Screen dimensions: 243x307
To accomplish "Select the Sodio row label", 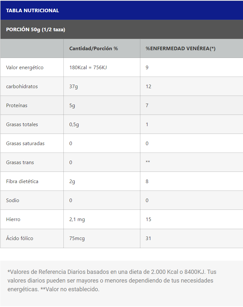I will (x=13, y=200).
